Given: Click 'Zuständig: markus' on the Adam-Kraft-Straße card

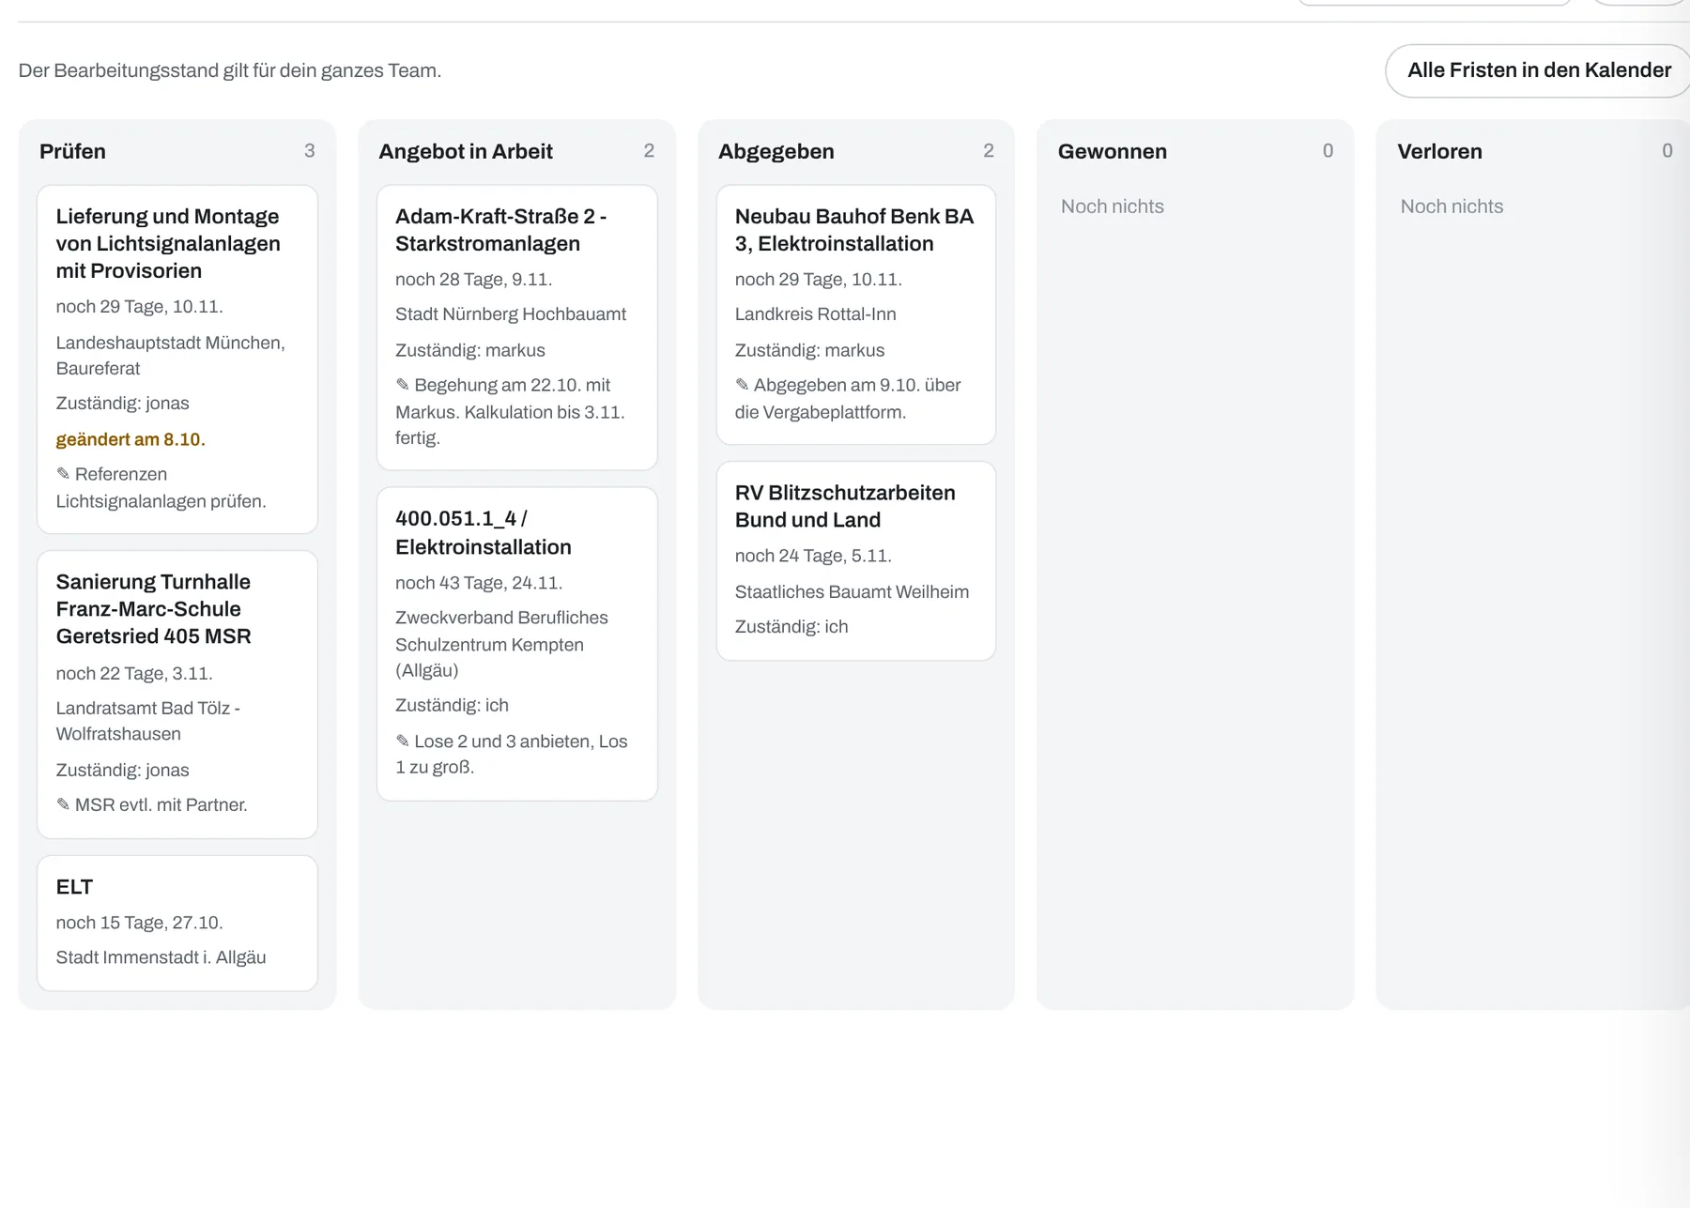Looking at the screenshot, I should (x=470, y=350).
